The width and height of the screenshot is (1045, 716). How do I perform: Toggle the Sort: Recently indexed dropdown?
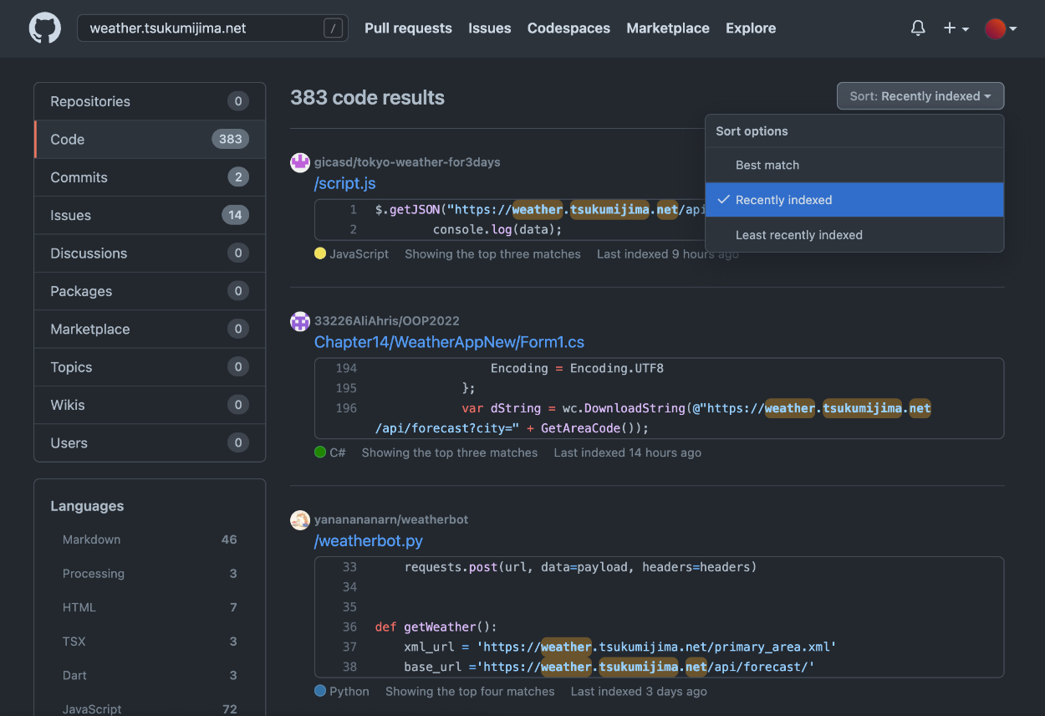coord(920,96)
